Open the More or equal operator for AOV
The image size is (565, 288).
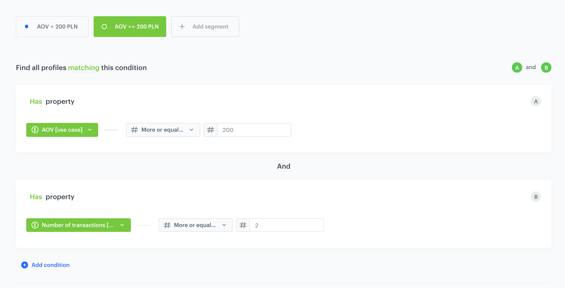[x=163, y=130]
